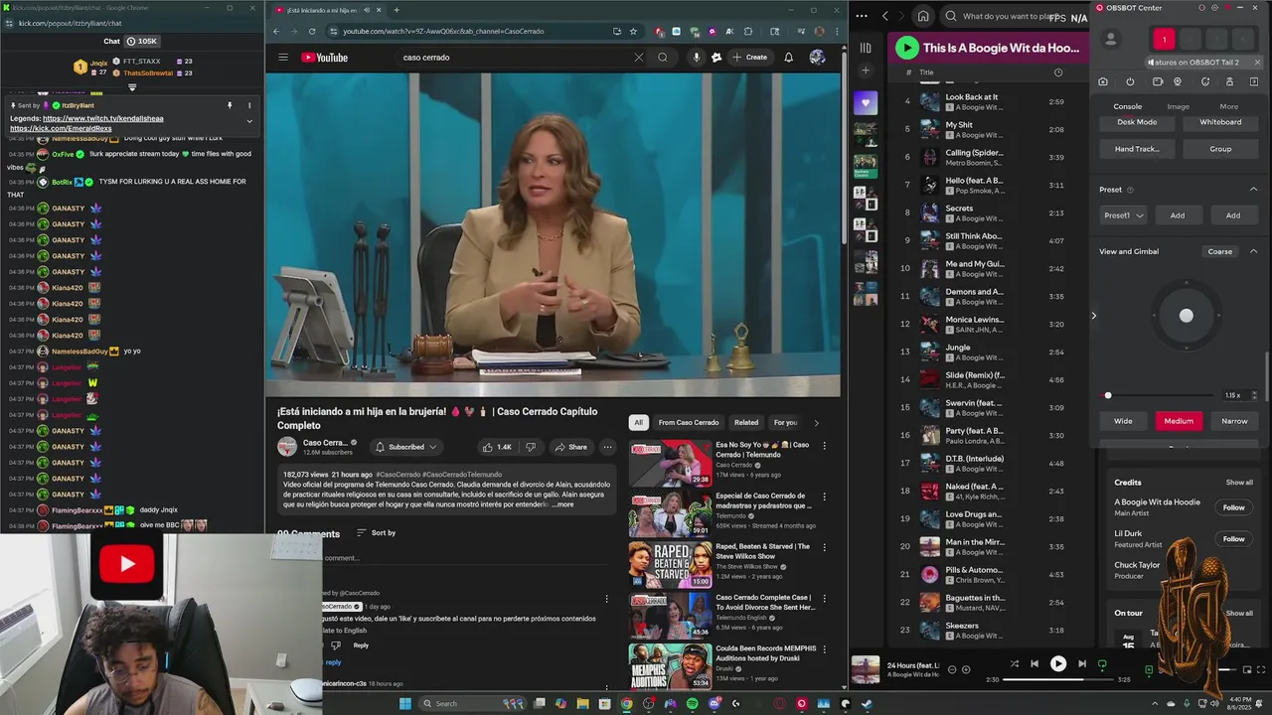This screenshot has height=715, width=1272.
Task: Follow Lil Durk in Credits
Action: pyautogui.click(x=1233, y=539)
